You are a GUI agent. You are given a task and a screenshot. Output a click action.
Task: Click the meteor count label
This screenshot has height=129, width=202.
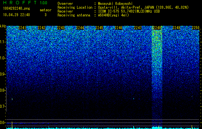(x=46, y=10)
